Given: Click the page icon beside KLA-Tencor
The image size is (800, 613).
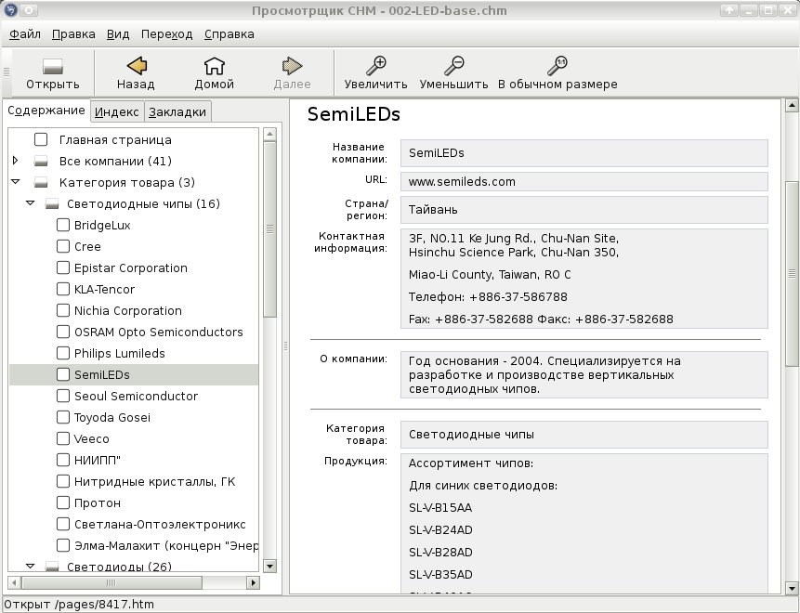Looking at the screenshot, I should point(63,289).
